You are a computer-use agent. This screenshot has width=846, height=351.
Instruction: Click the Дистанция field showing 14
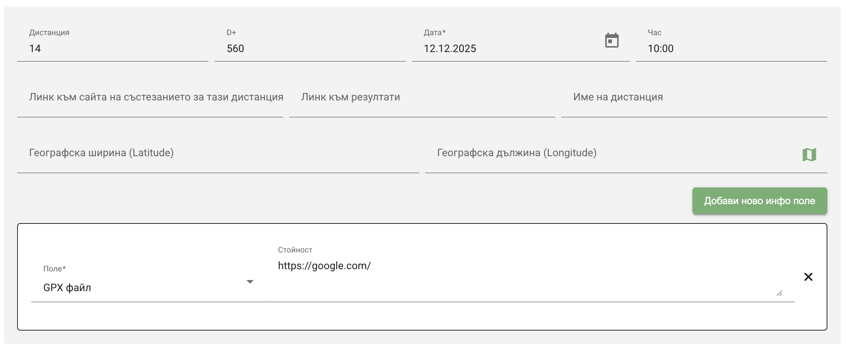point(112,49)
